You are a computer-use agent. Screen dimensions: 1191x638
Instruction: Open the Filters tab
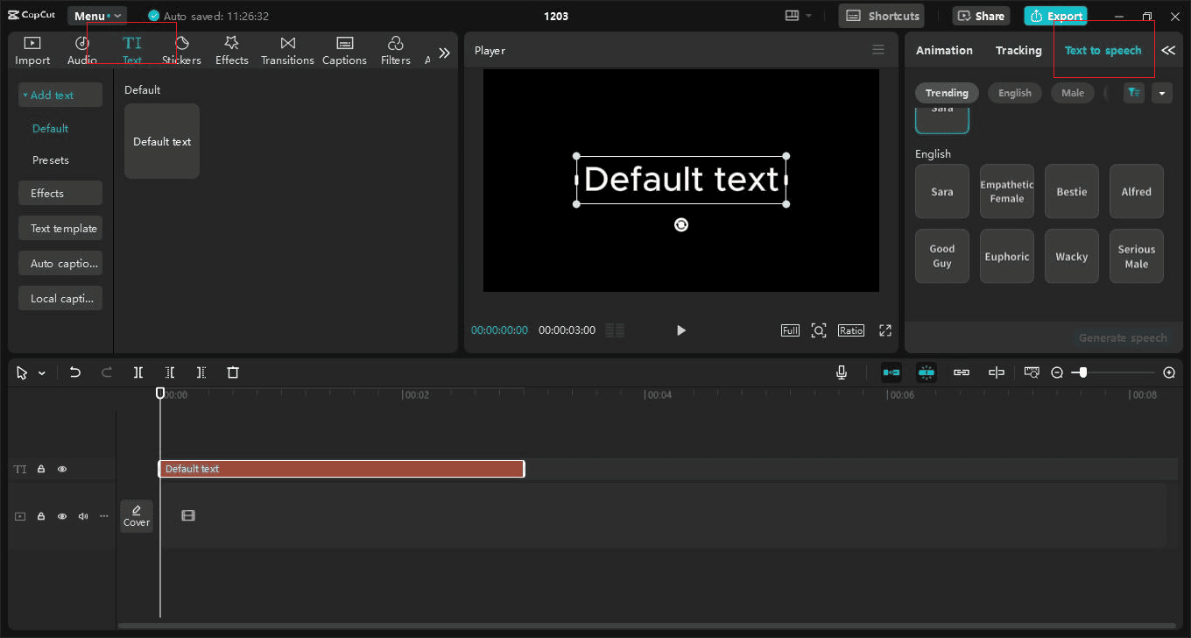coord(395,51)
